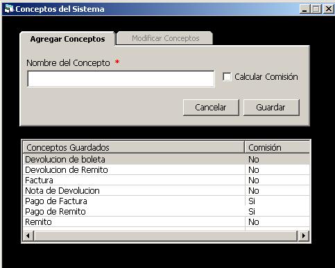
Task: Click the horizontal scrollbar thumb in the list
Action: pos(166,236)
